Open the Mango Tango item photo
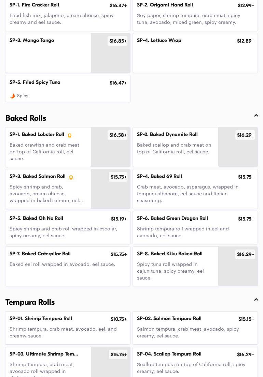This screenshot has width=263, height=377. pyautogui.click(x=110, y=58)
